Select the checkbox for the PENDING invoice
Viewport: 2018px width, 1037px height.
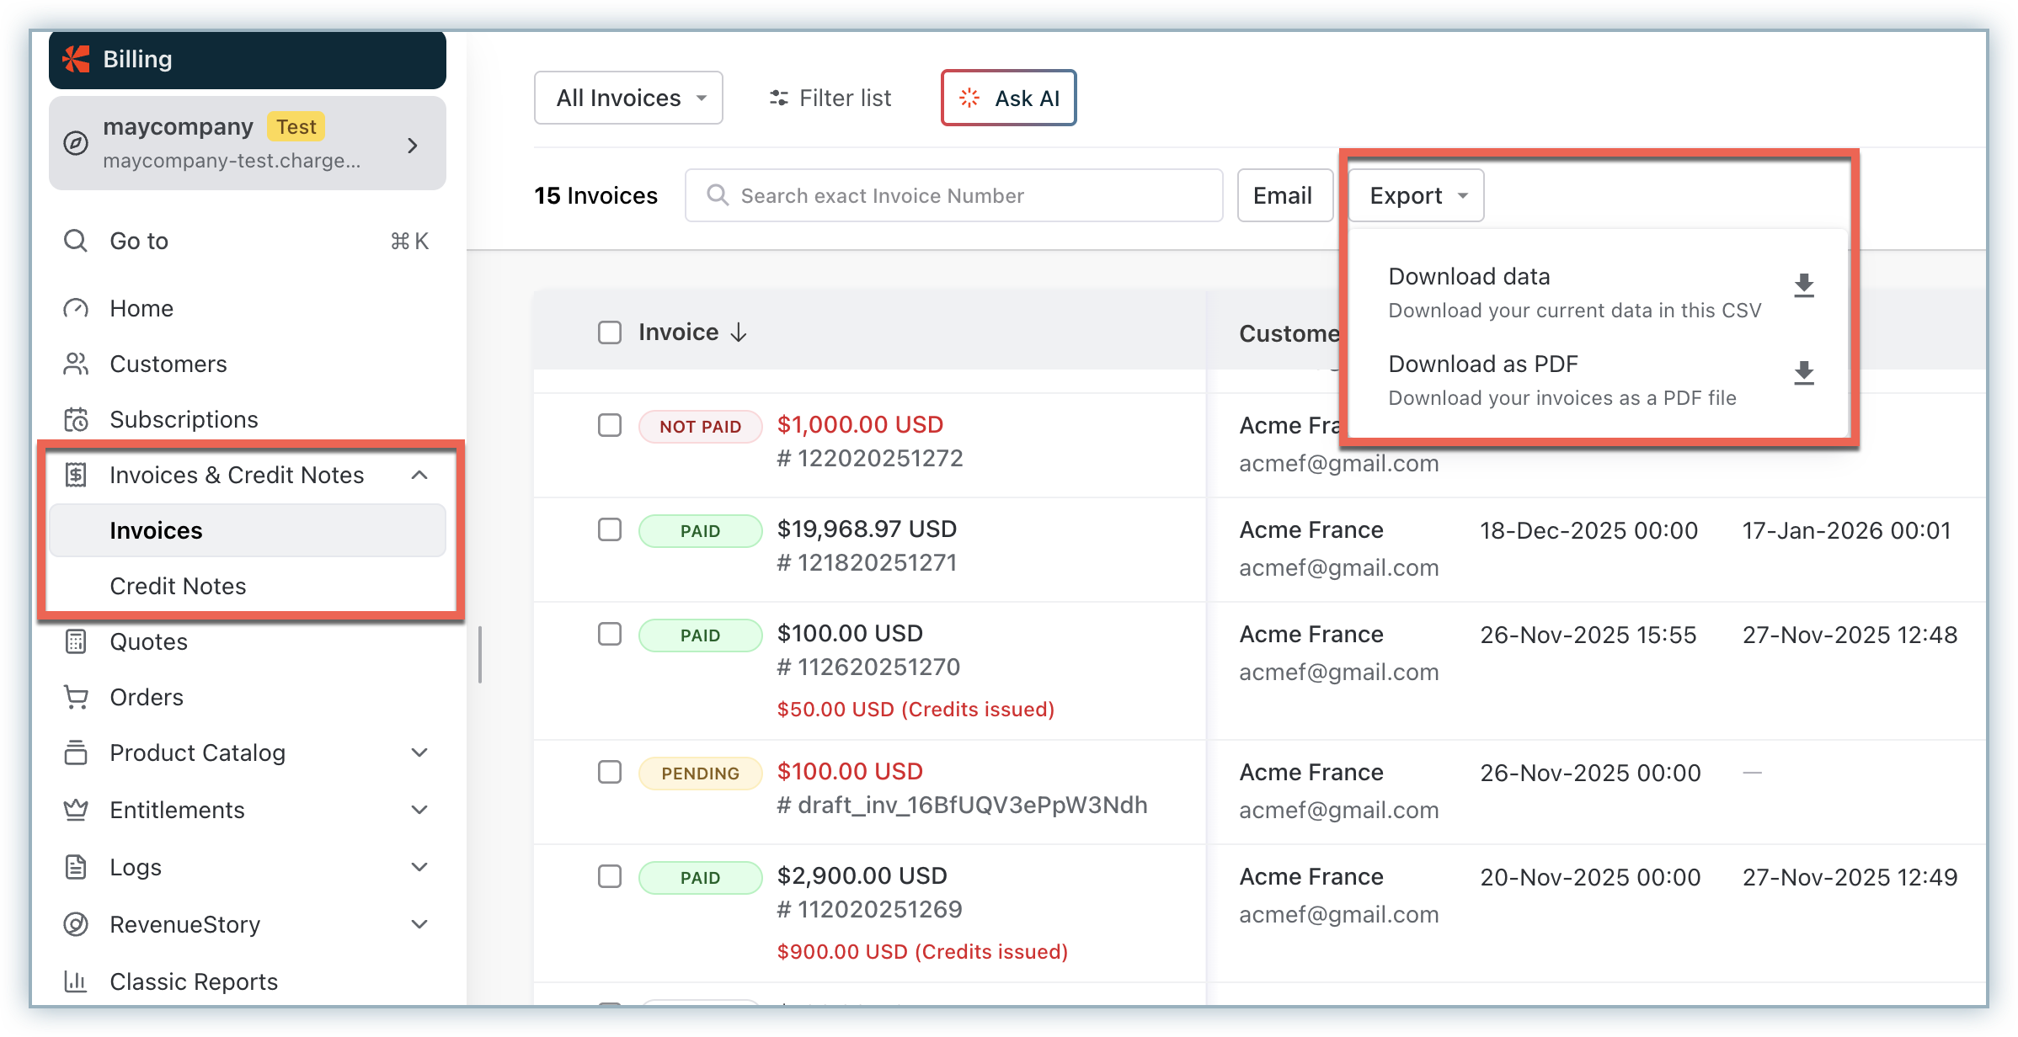[609, 771]
